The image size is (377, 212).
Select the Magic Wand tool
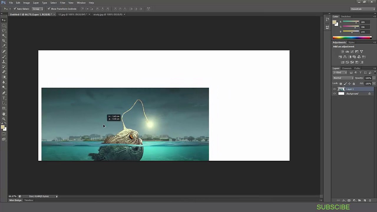4,35
